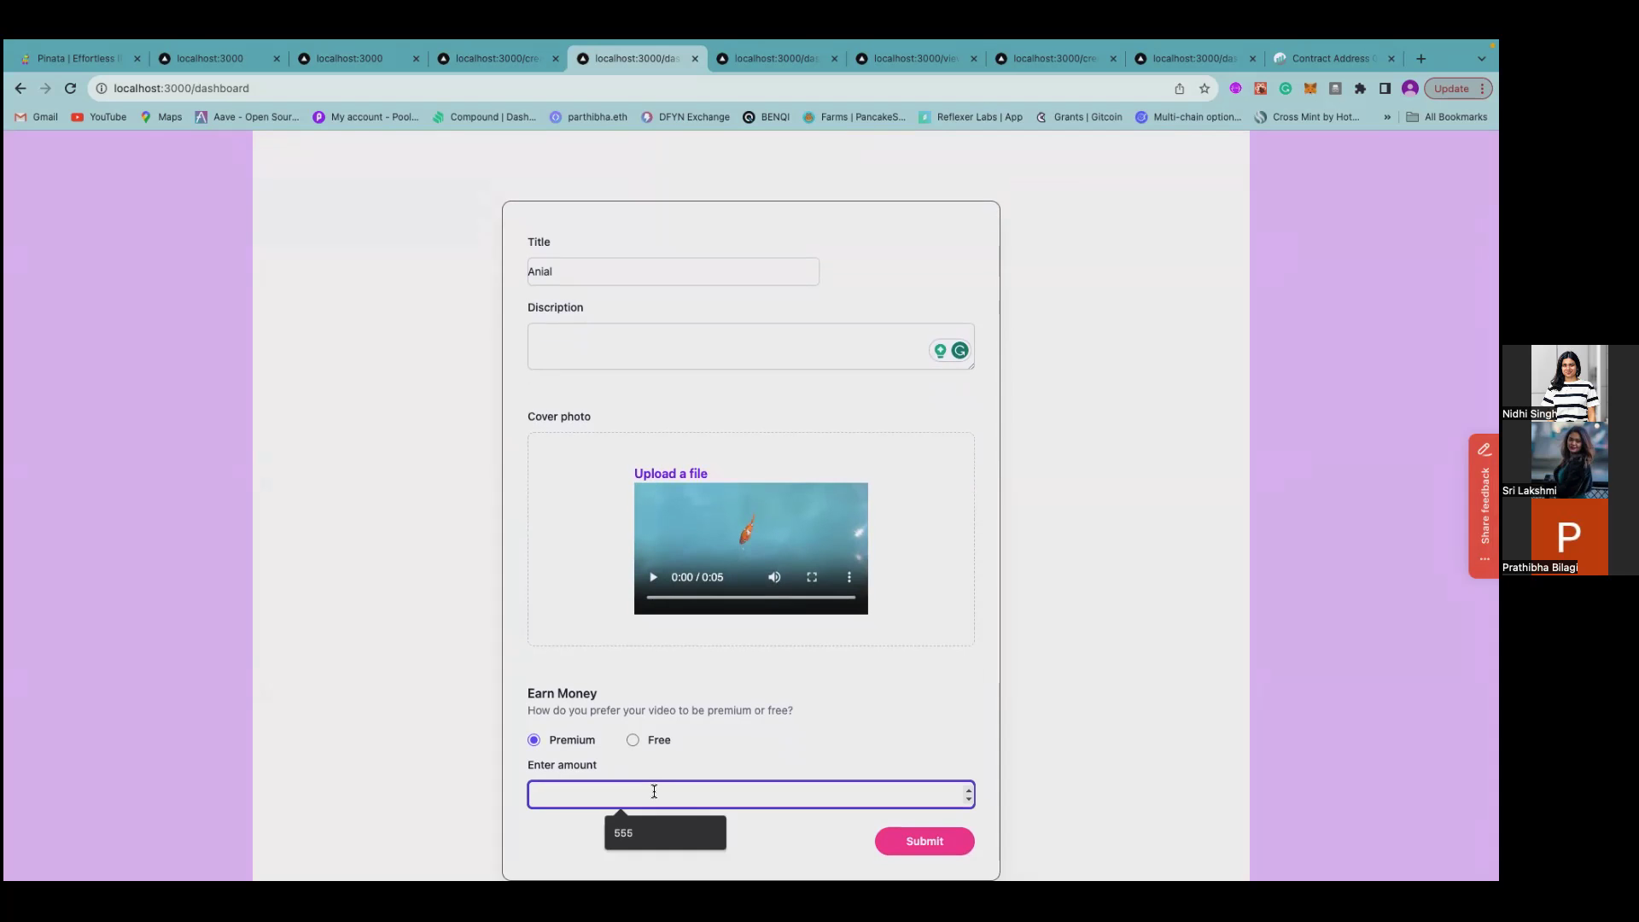This screenshot has width=1639, height=922.
Task: Click the Submit button
Action: pos(924,841)
